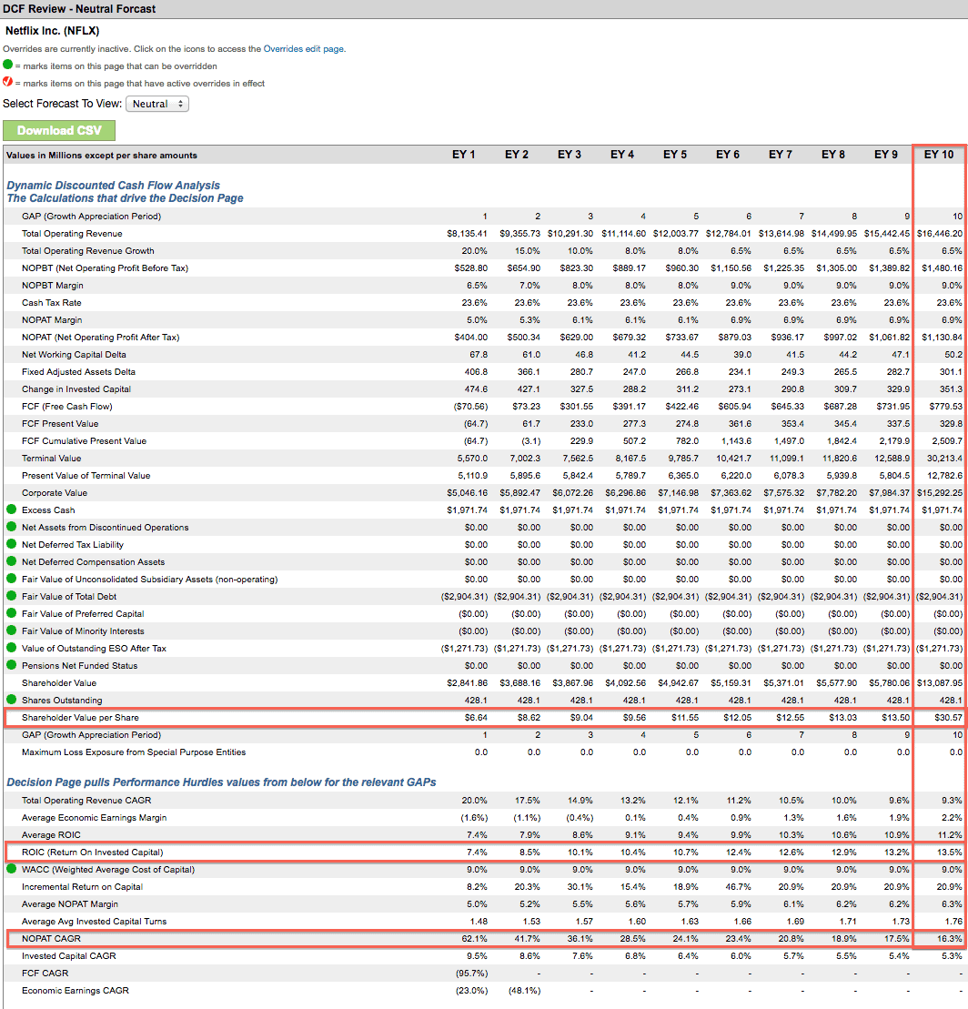Open override icon for WACC row
This screenshot has width=968, height=1009.
pyautogui.click(x=11, y=869)
